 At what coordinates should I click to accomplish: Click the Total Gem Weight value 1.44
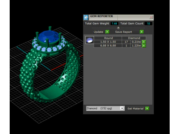tap(114, 23)
